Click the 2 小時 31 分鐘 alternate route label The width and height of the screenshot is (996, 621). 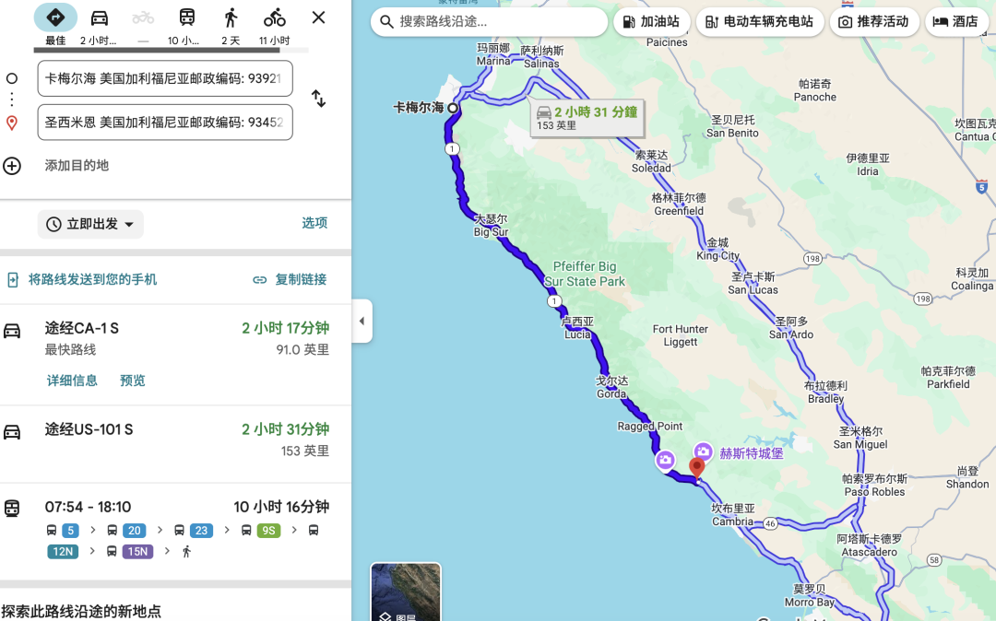(x=587, y=118)
